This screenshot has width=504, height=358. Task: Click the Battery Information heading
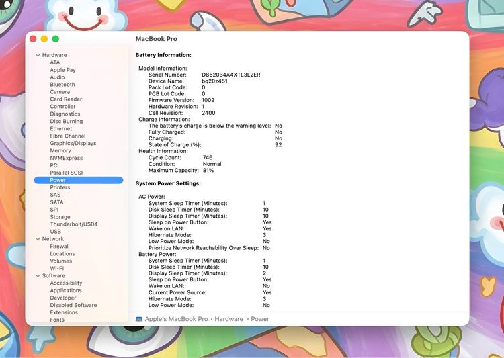pyautogui.click(x=163, y=55)
